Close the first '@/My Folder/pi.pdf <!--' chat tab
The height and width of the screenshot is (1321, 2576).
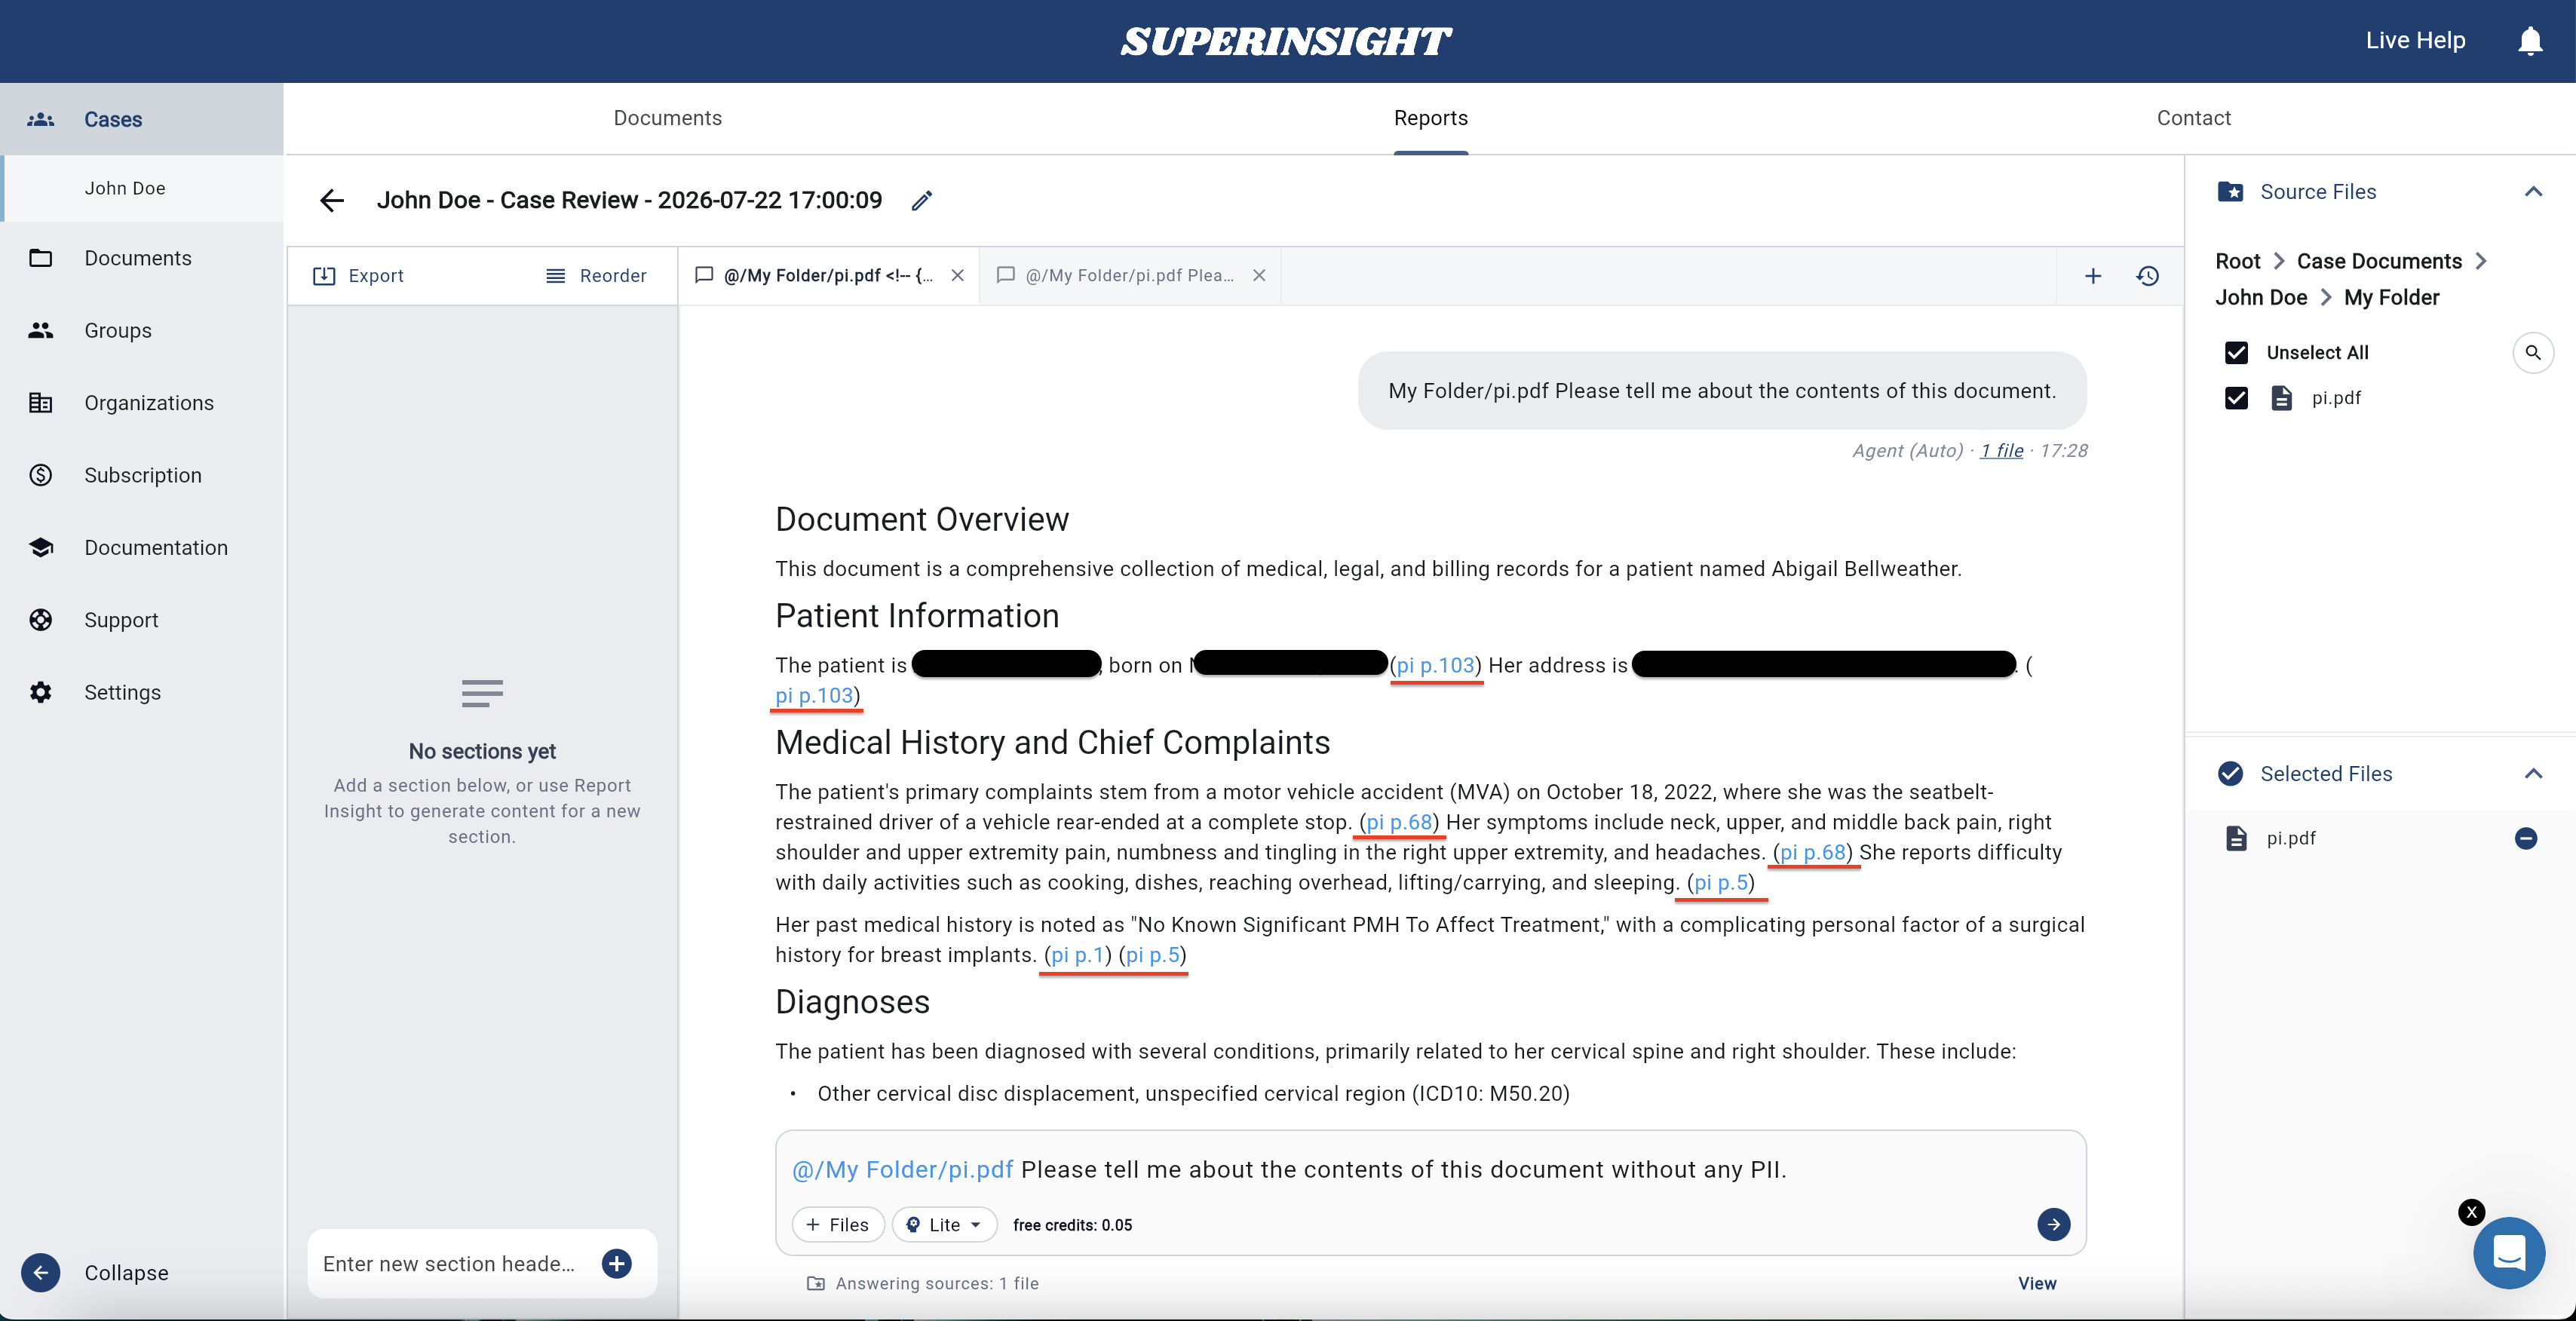958,276
